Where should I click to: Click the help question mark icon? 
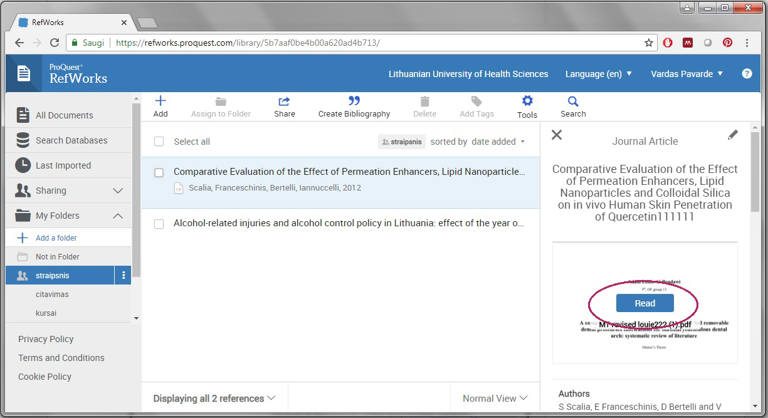[x=747, y=73]
